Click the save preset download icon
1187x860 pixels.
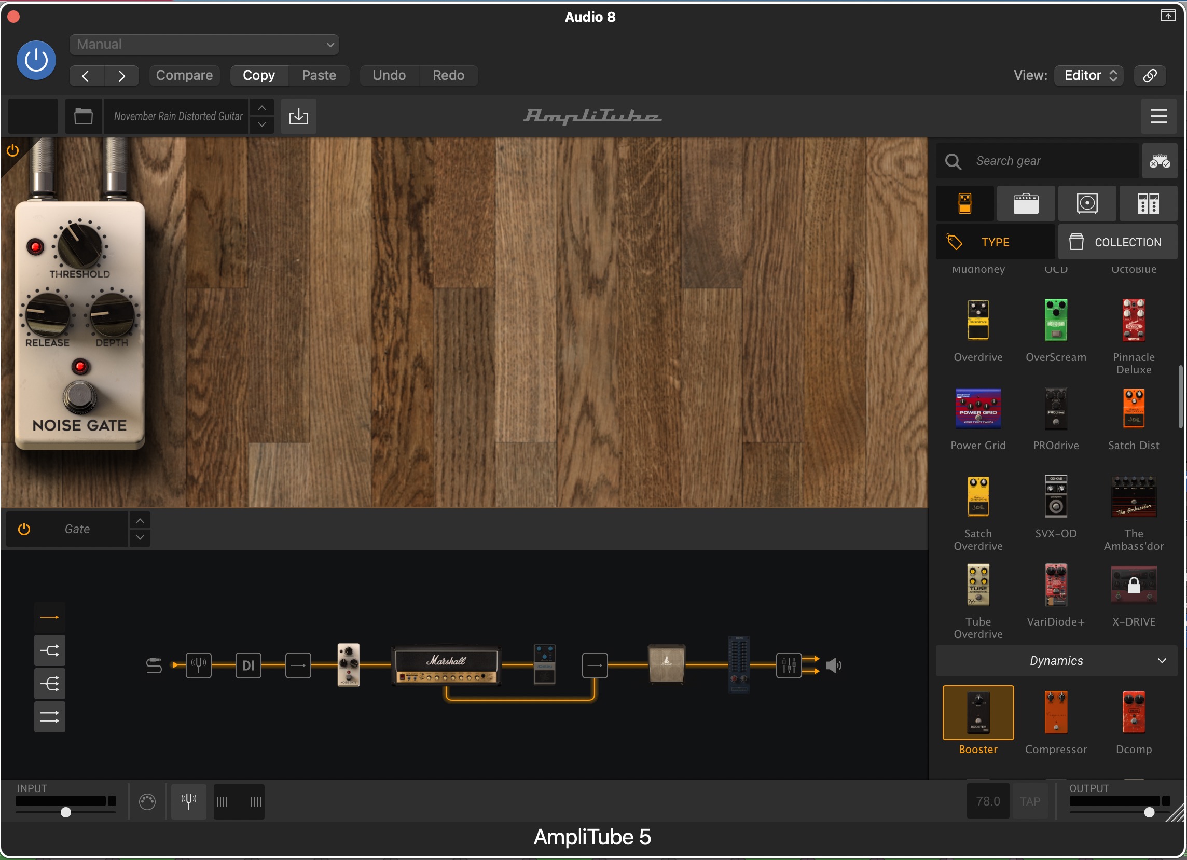299,116
